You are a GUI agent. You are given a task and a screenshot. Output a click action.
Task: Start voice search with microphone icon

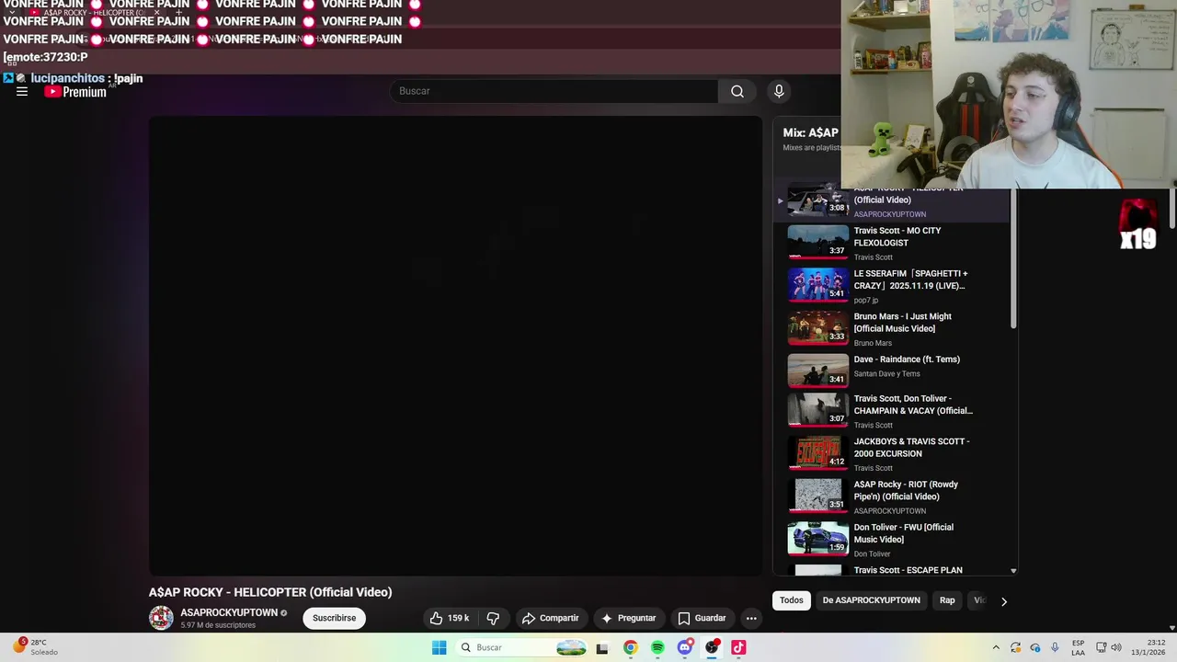point(779,91)
